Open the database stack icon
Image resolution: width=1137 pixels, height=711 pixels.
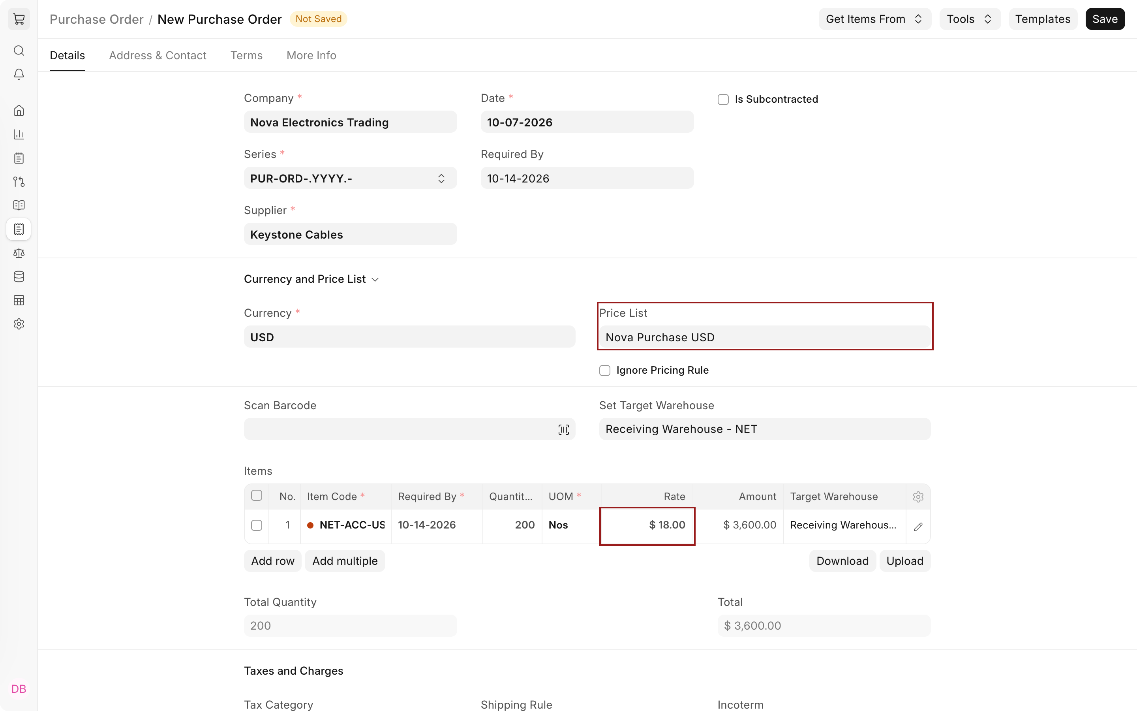tap(19, 276)
